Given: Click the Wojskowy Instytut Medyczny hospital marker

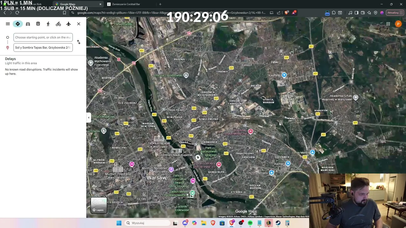Looking at the screenshot, I should (251, 131).
